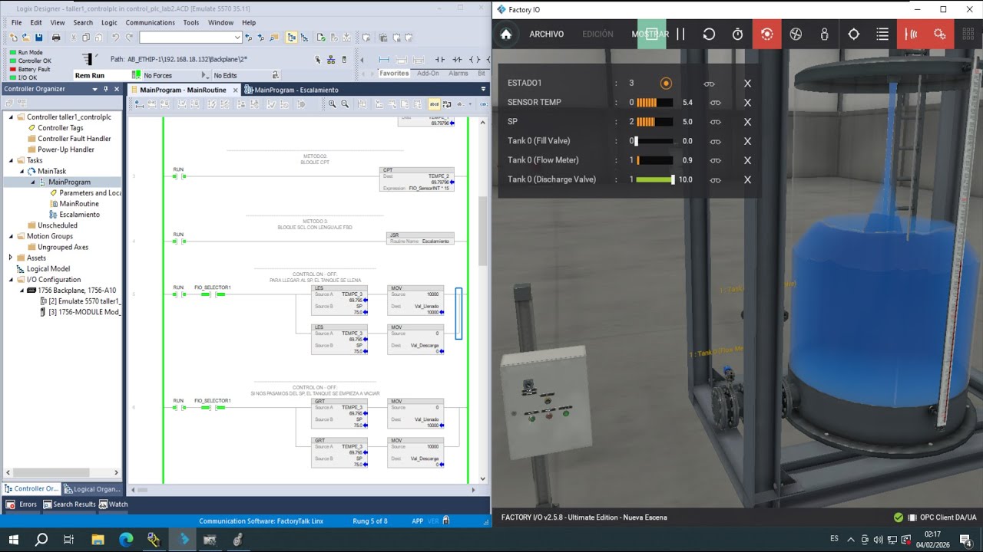
Task: Click the Print icon in Logix toolbar
Action: (56, 37)
